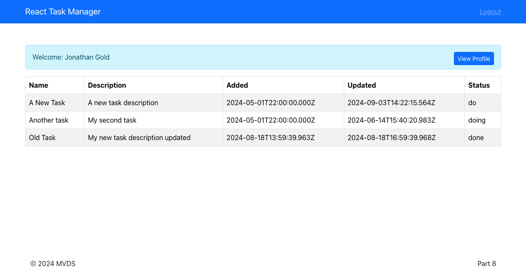Click added date in the 'Another task' row
The height and width of the screenshot is (278, 526).
283,120
